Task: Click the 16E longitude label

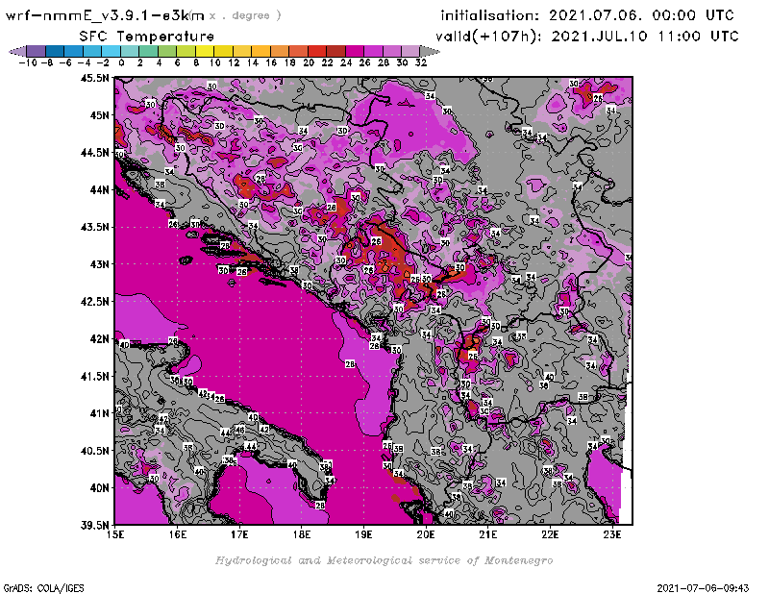Action: click(178, 534)
